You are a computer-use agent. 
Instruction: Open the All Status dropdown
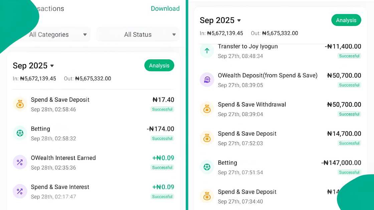pyautogui.click(x=138, y=34)
